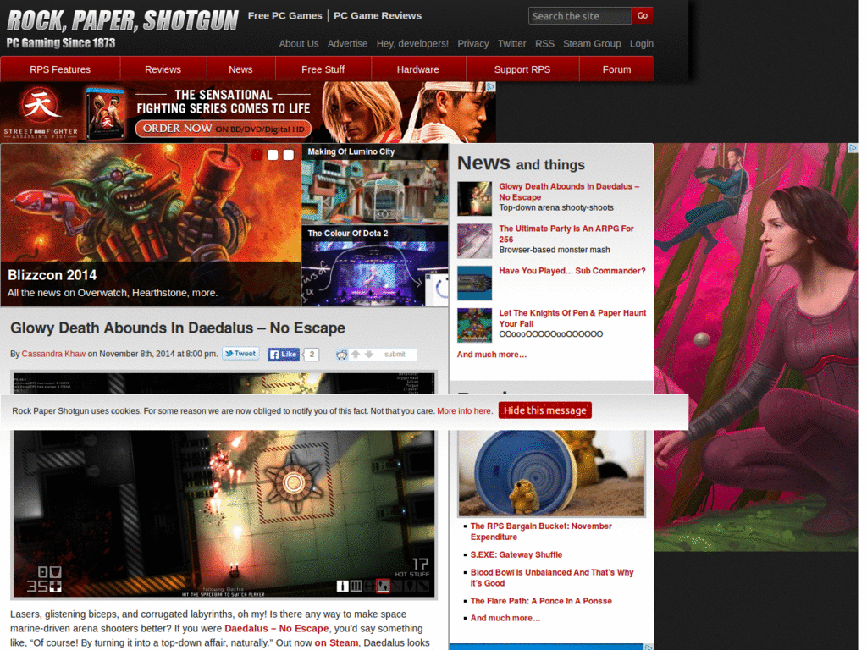
Task: Open Blood Bowl Is Unbalanced link
Action: (x=552, y=577)
